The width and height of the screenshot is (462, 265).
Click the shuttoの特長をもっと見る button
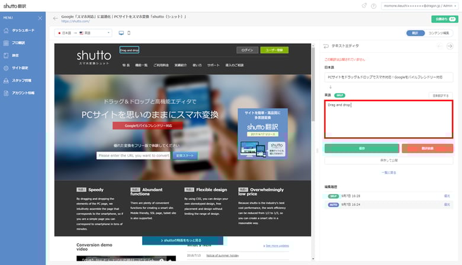pyautogui.click(x=182, y=240)
